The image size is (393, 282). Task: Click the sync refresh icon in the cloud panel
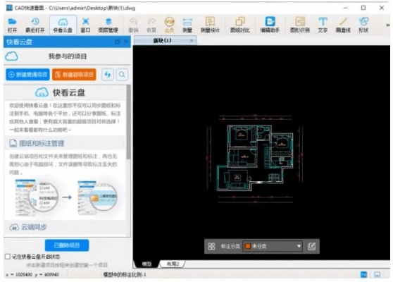(x=108, y=75)
